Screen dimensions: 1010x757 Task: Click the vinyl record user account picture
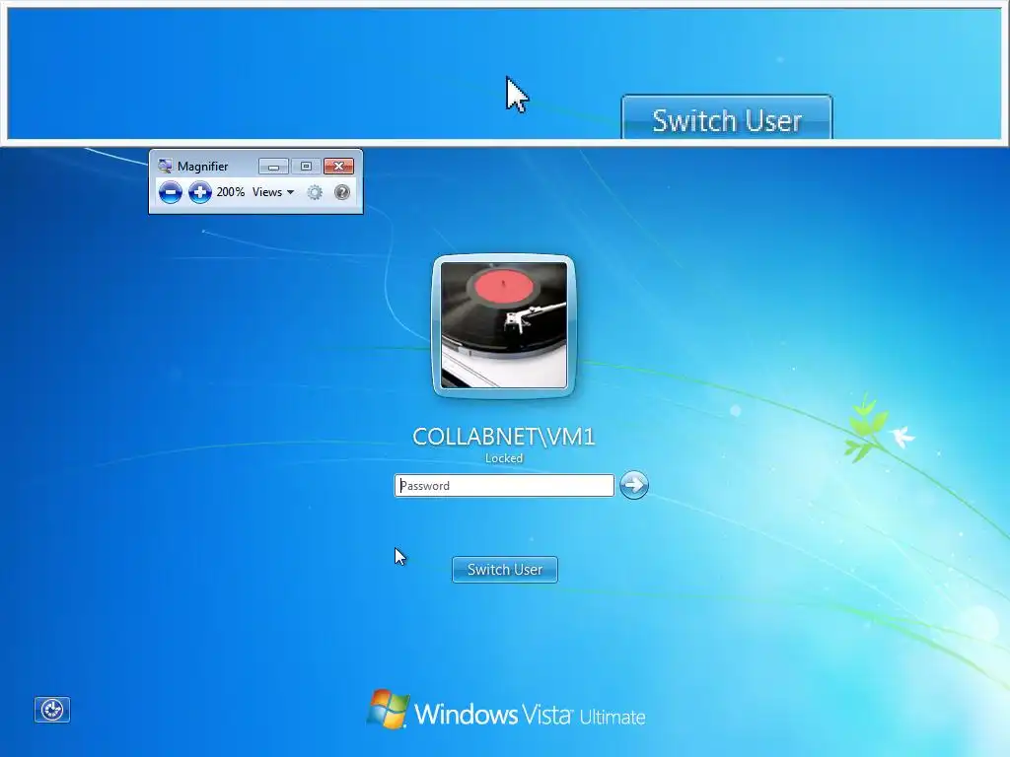pos(504,325)
